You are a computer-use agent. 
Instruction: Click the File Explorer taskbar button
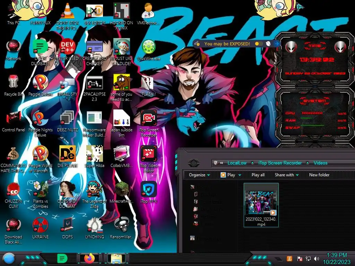tap(116, 258)
